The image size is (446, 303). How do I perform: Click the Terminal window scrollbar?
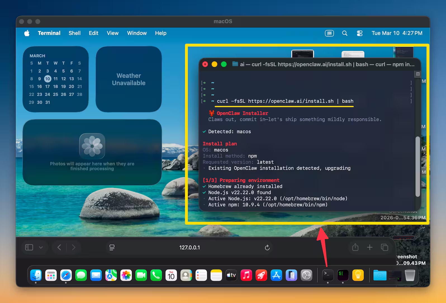point(417,166)
